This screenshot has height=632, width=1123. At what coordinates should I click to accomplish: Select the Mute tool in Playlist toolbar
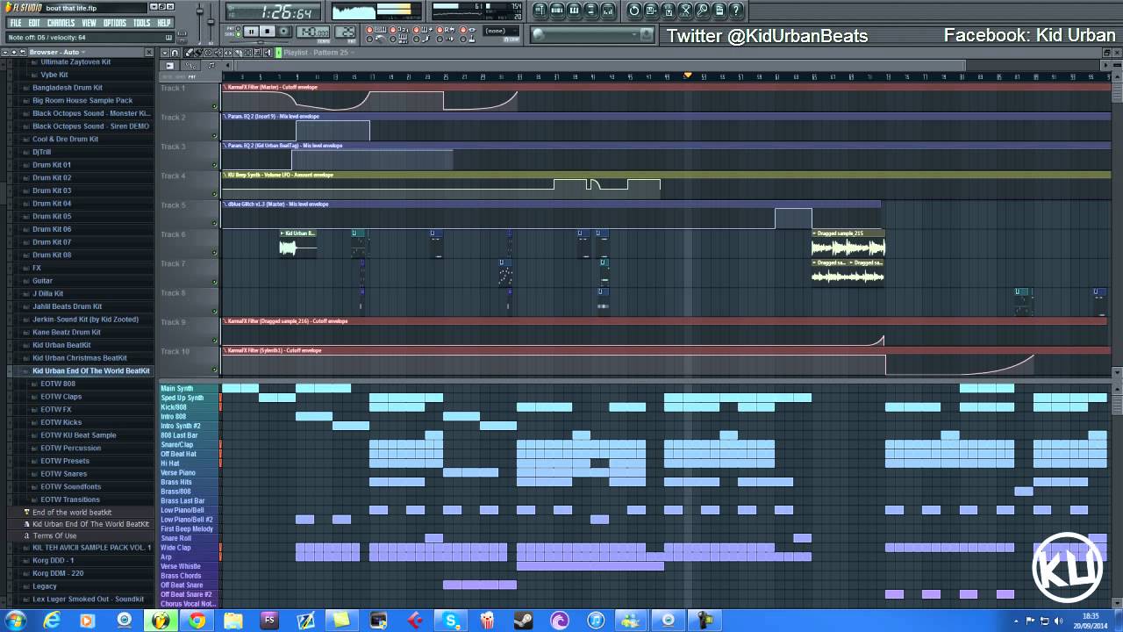pyautogui.click(x=218, y=53)
